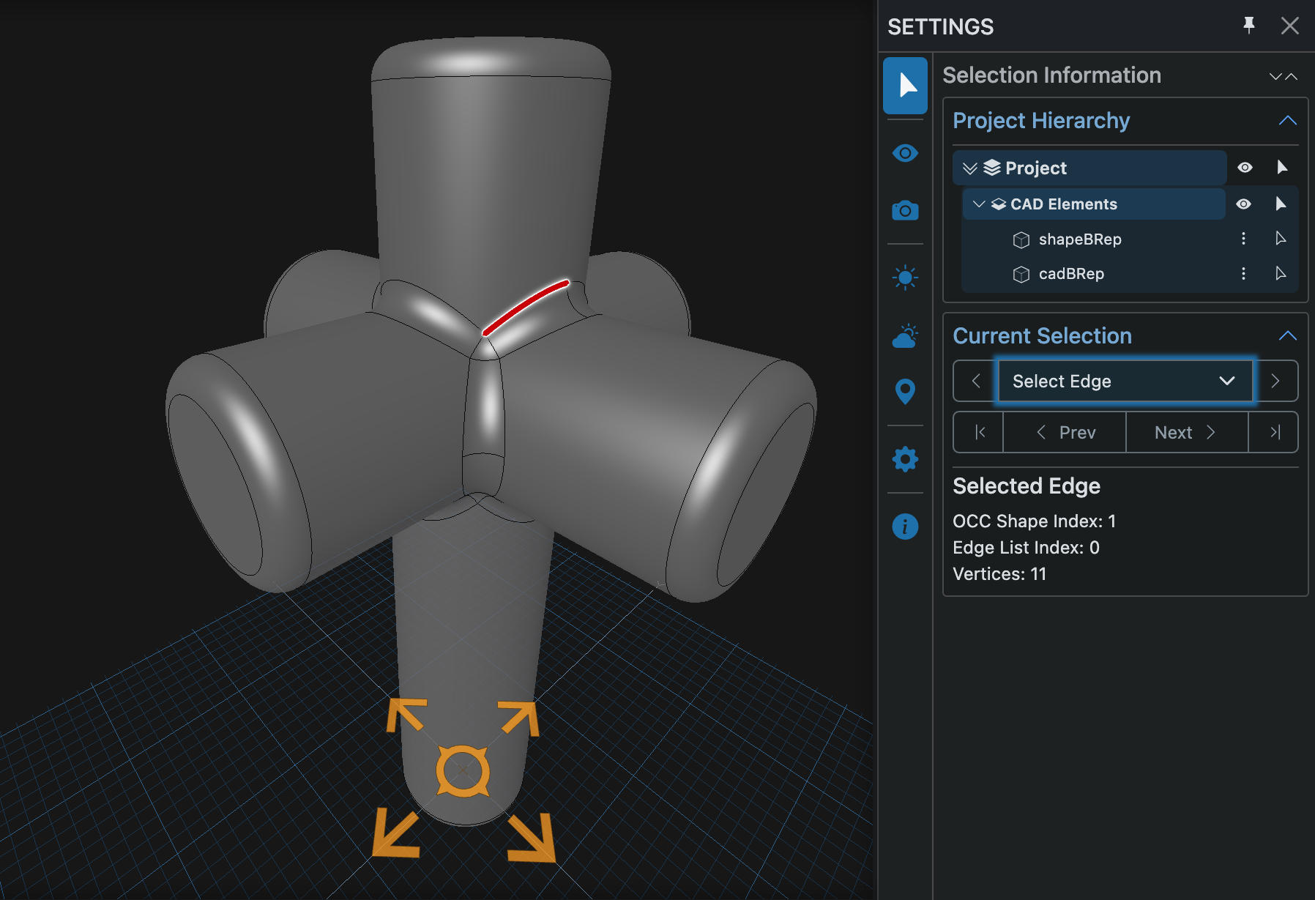
Task: Toggle selectability of shapeBRep
Action: click(1281, 239)
